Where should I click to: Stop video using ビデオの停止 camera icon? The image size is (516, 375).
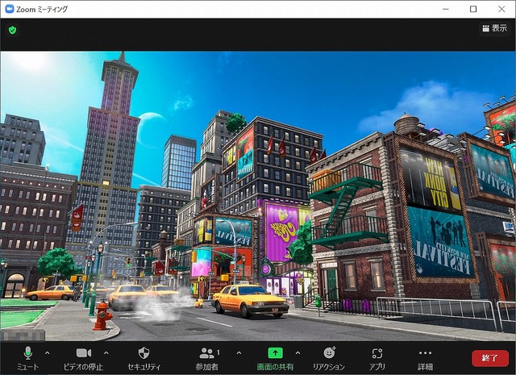pyautogui.click(x=84, y=353)
